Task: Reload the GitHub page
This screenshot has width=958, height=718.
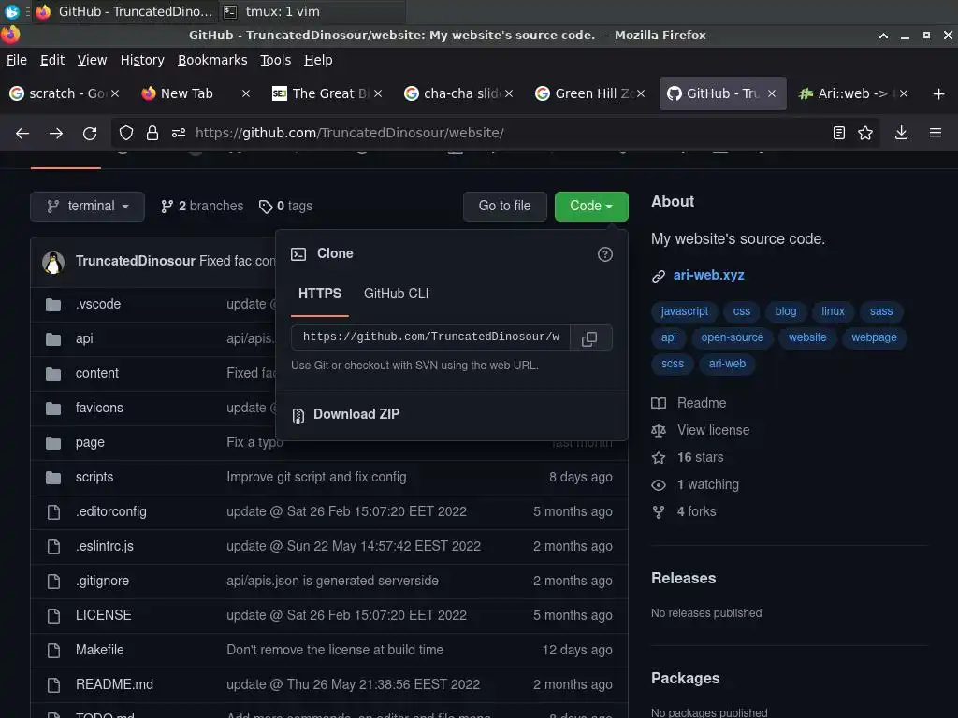Action: click(x=90, y=133)
